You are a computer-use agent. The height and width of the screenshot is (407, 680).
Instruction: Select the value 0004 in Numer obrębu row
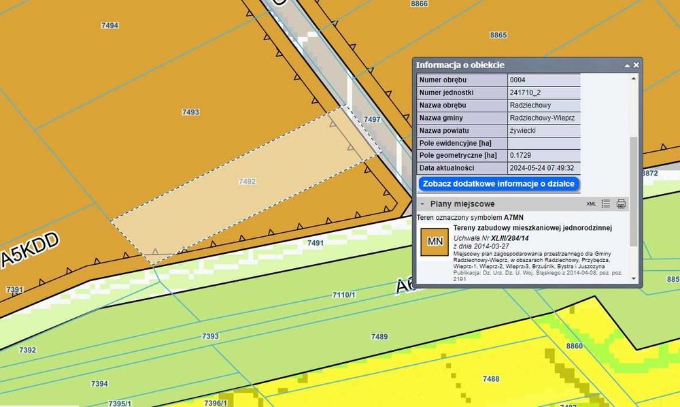pos(517,80)
